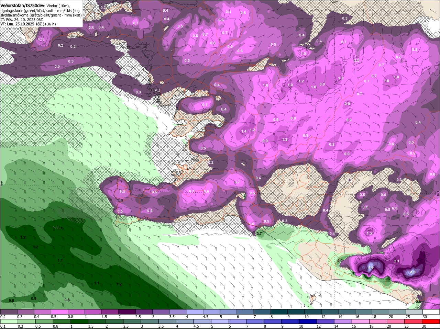The height and width of the screenshot is (329, 440).
Task: Pick the red rain swatch after 30
Action: 431,321
